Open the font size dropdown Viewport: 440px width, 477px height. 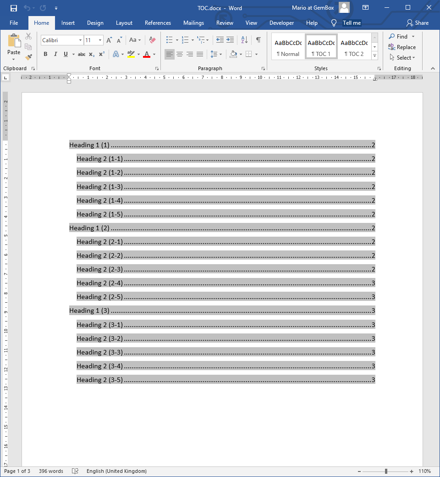point(100,40)
